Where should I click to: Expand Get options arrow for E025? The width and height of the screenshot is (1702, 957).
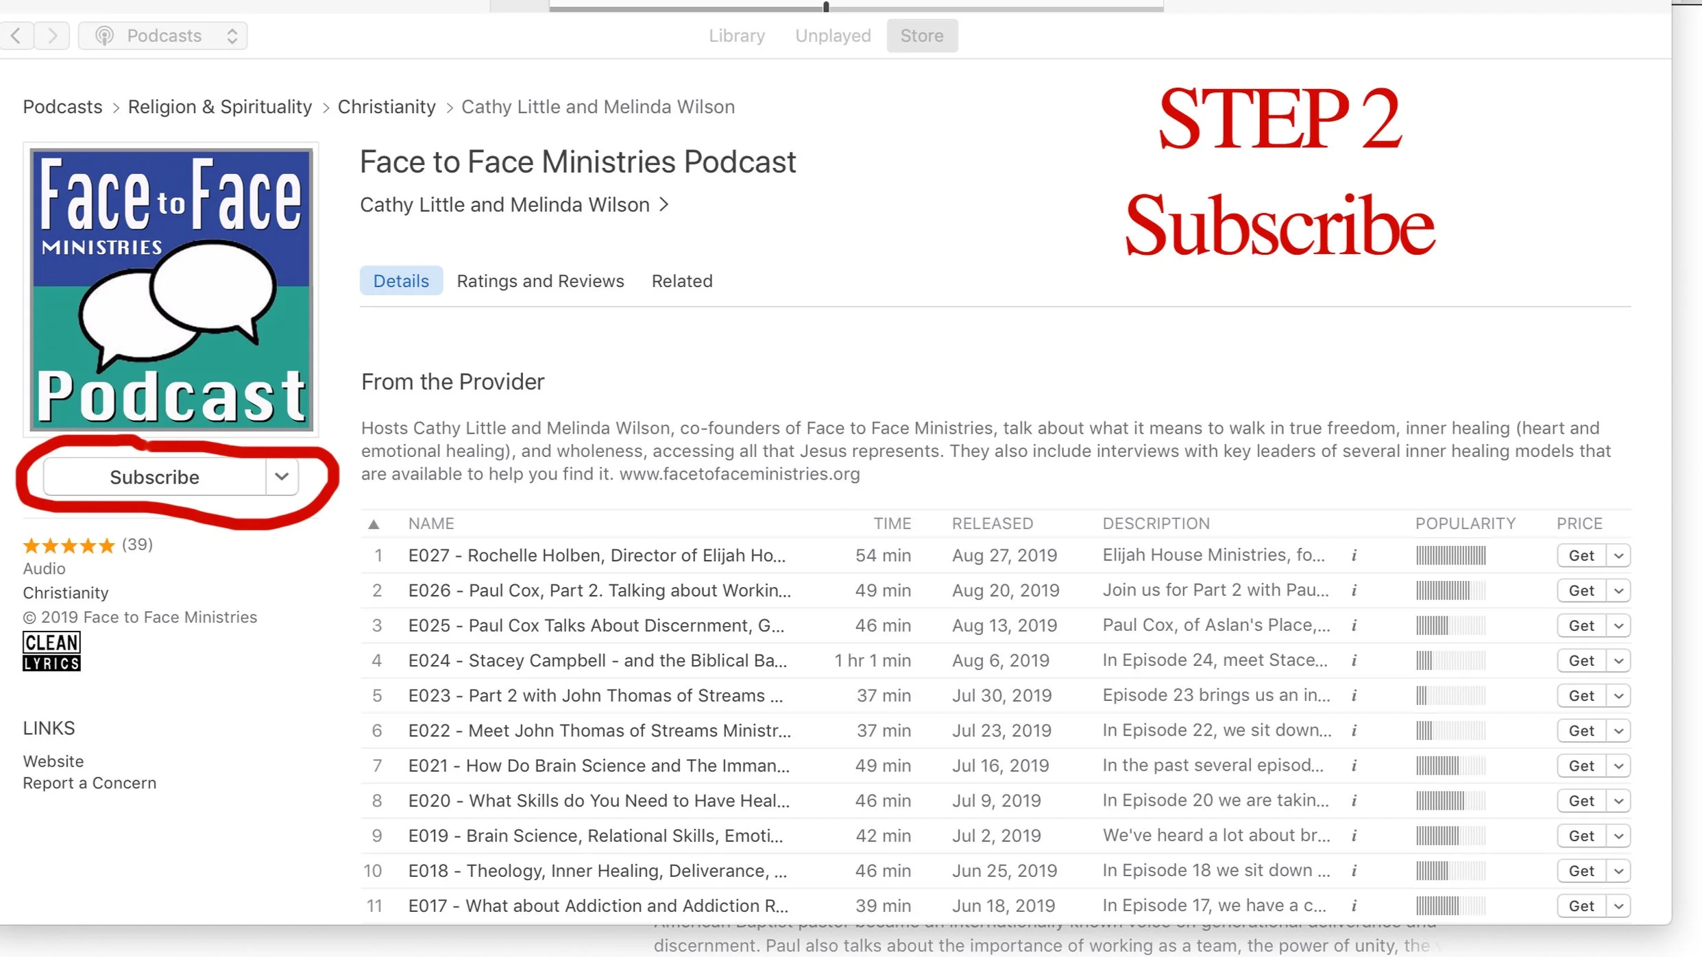(x=1618, y=625)
